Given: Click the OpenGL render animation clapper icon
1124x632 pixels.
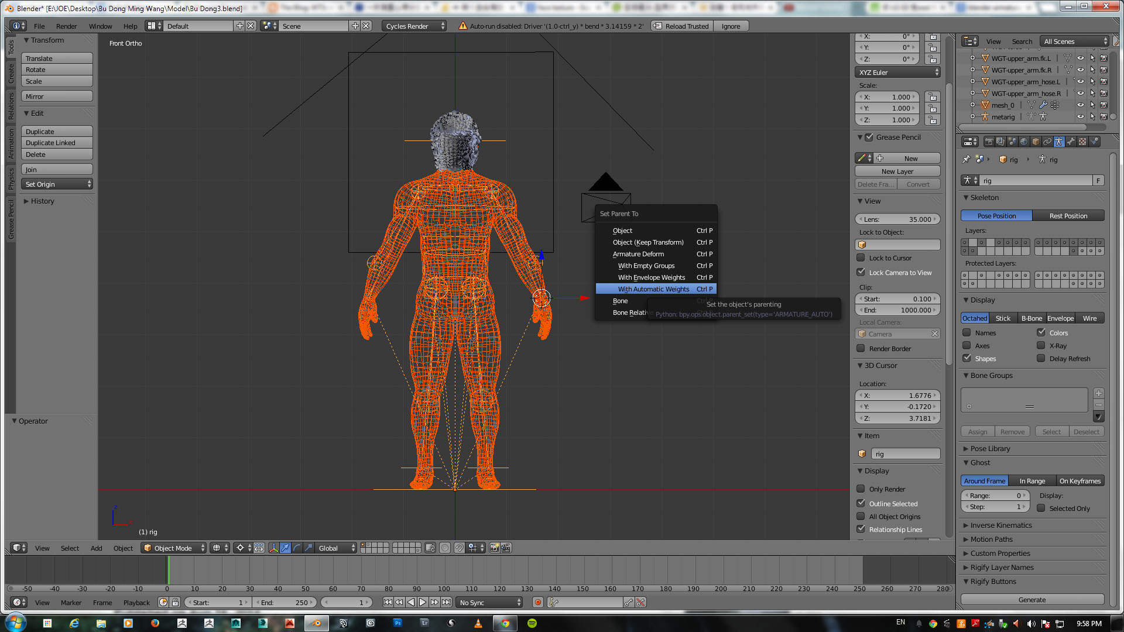Looking at the screenshot, I should (x=506, y=548).
